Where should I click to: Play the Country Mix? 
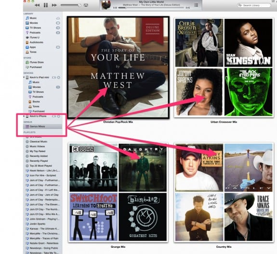[224, 192]
